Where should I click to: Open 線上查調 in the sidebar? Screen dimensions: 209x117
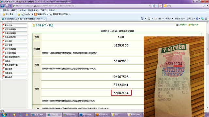point(14,45)
